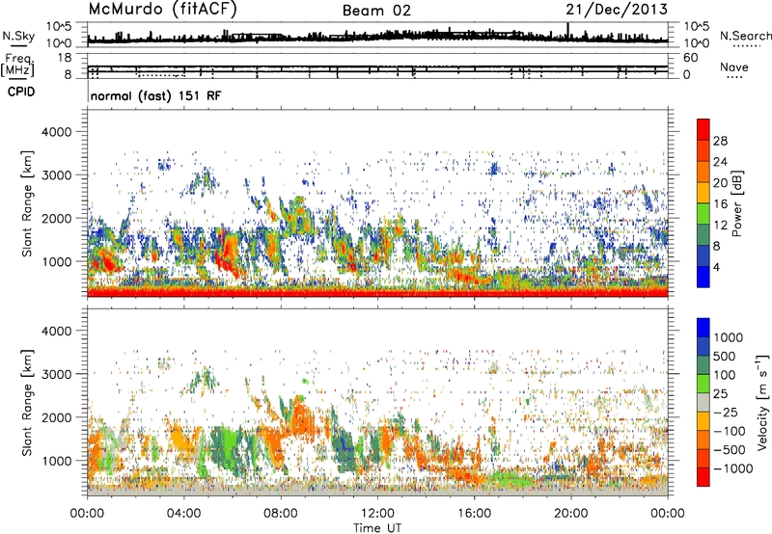This screenshot has height=534, width=772.
Task: Click the 'Velocity [m s-1]' colorbar title
Action: click(x=762, y=402)
